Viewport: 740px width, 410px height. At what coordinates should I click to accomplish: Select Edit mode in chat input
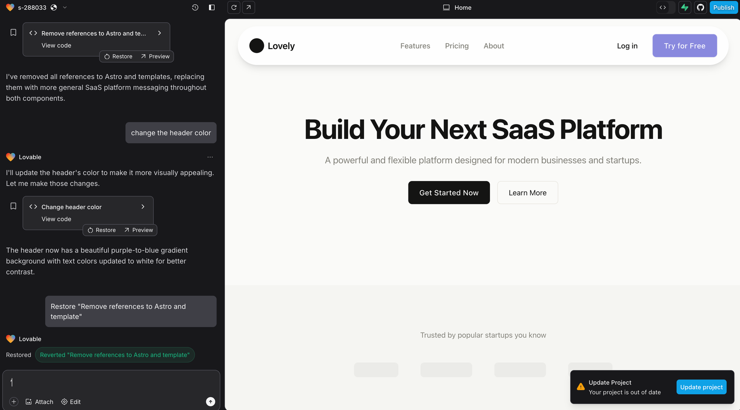71,402
